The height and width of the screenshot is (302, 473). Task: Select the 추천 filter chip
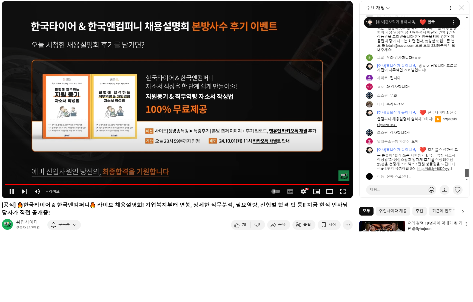tap(419, 211)
